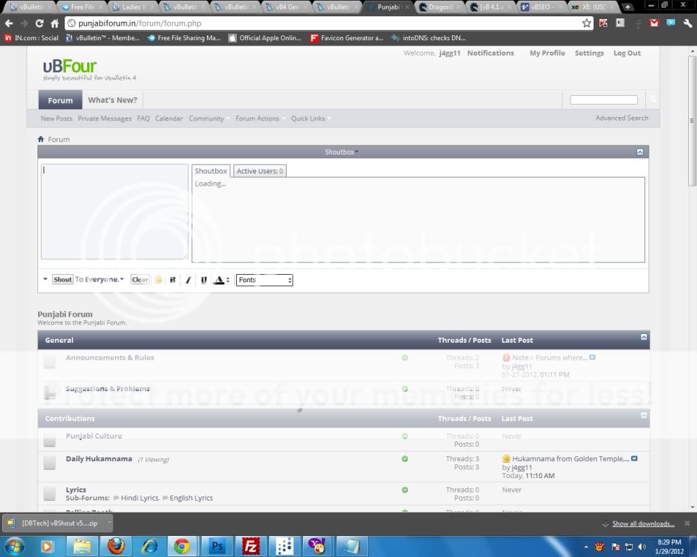This screenshot has width=697, height=557.
Task: Click the forum search magnifier button
Action: click(x=653, y=99)
